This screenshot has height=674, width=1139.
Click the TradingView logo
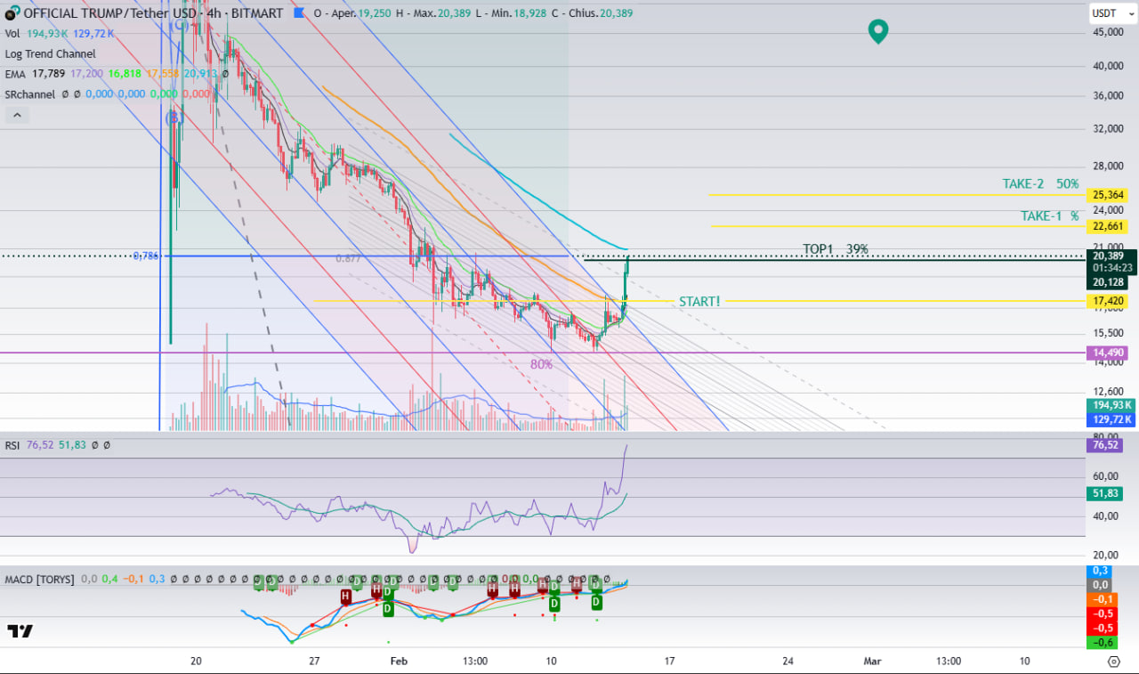point(20,631)
